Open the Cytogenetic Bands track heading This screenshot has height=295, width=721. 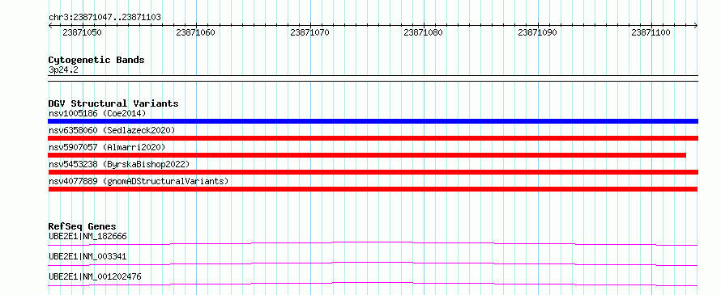click(96, 60)
